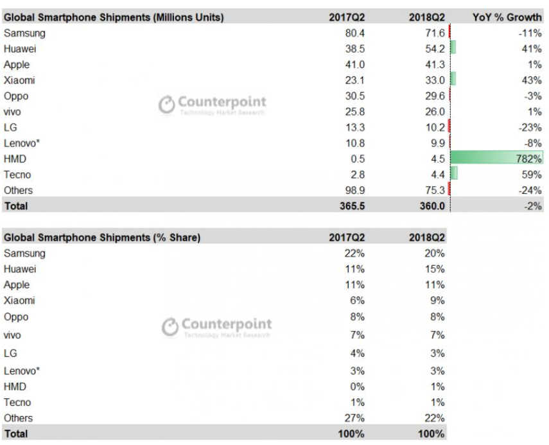The width and height of the screenshot is (549, 445).
Task: Click the "Global Smartphone Shipments (Millions Units)" title
Action: click(114, 18)
